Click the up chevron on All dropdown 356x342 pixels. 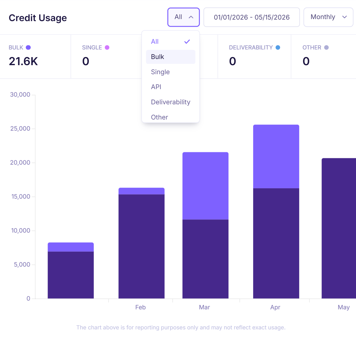coord(191,17)
